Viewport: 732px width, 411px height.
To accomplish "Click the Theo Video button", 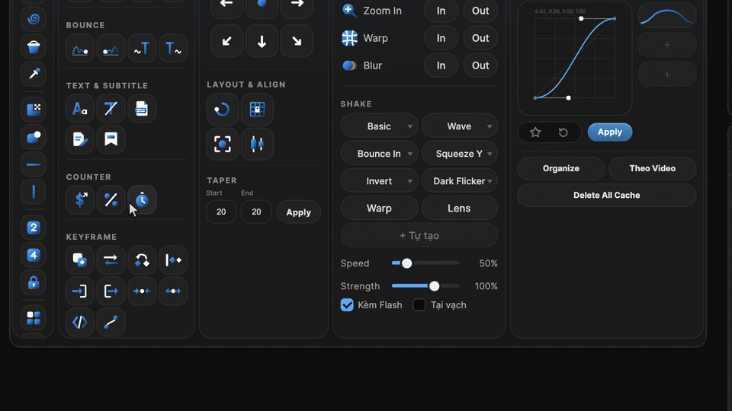I will [652, 168].
